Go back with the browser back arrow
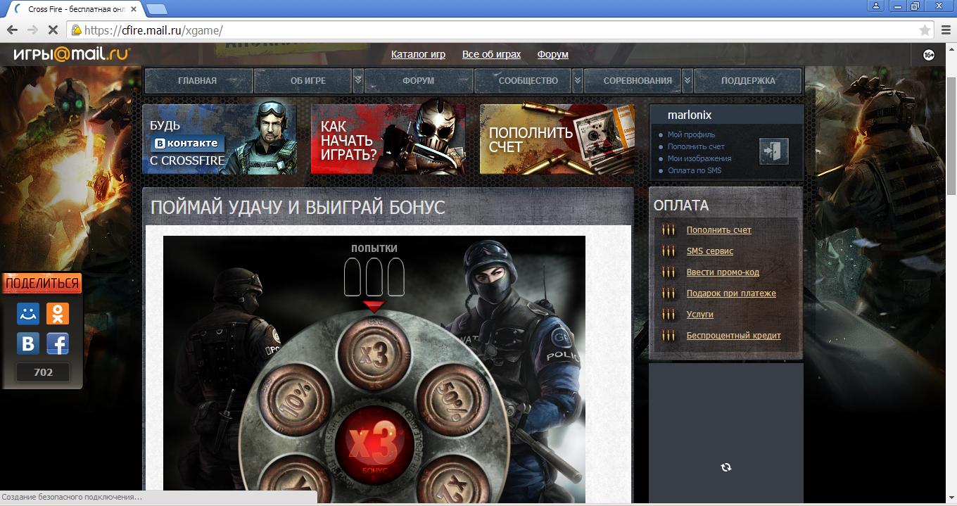This screenshot has height=506, width=957. [x=12, y=30]
